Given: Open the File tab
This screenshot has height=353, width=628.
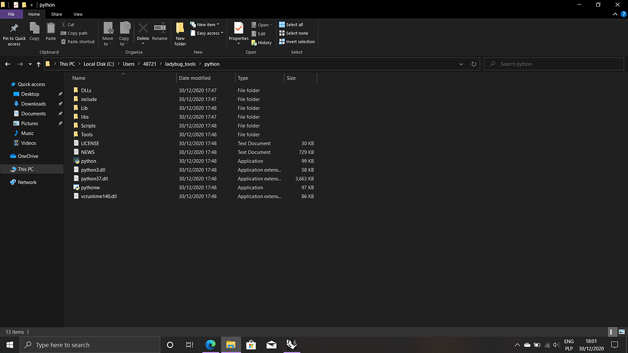Looking at the screenshot, I should pos(11,14).
